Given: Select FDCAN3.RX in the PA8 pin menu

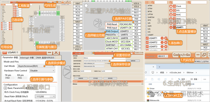Looking at the screenshot, I should (126, 24).
